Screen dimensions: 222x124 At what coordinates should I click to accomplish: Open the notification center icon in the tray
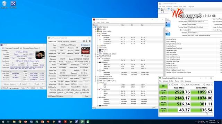pos(218,122)
